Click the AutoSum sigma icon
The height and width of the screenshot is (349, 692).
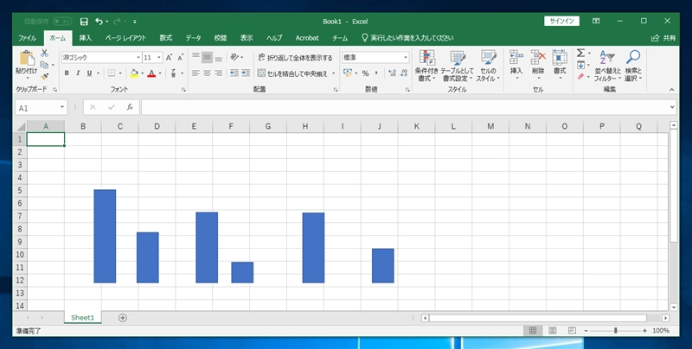click(x=581, y=54)
